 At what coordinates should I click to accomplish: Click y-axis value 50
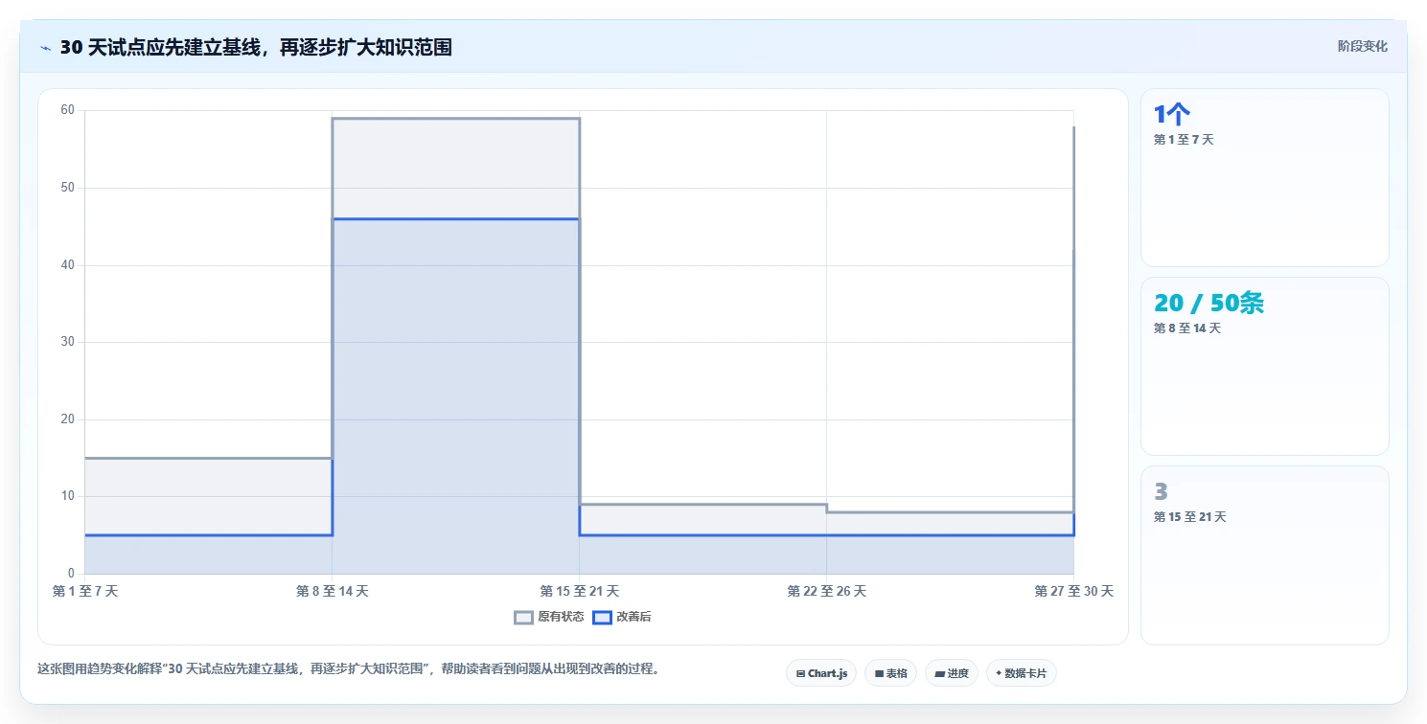point(67,188)
